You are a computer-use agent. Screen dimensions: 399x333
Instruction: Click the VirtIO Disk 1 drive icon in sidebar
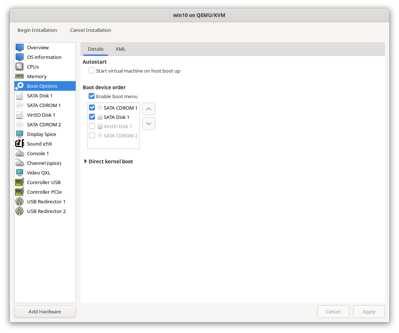[20, 115]
